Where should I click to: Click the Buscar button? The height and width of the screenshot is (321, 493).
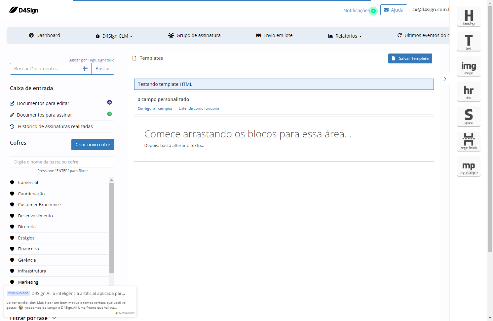103,69
